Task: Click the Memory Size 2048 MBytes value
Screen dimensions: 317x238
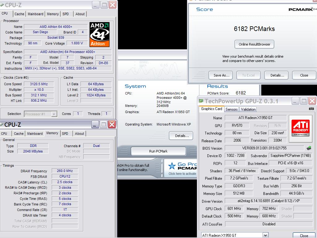Action: pyautogui.click(x=33, y=151)
